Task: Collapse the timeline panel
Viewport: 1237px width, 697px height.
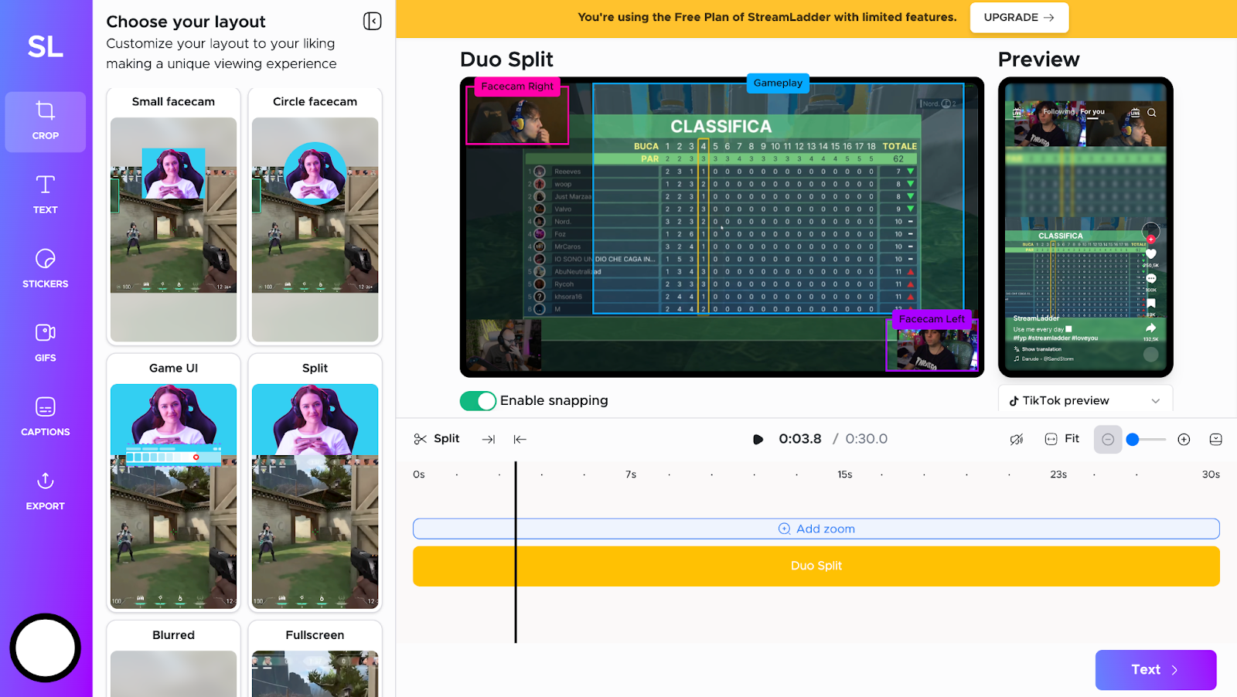Action: click(x=1215, y=440)
